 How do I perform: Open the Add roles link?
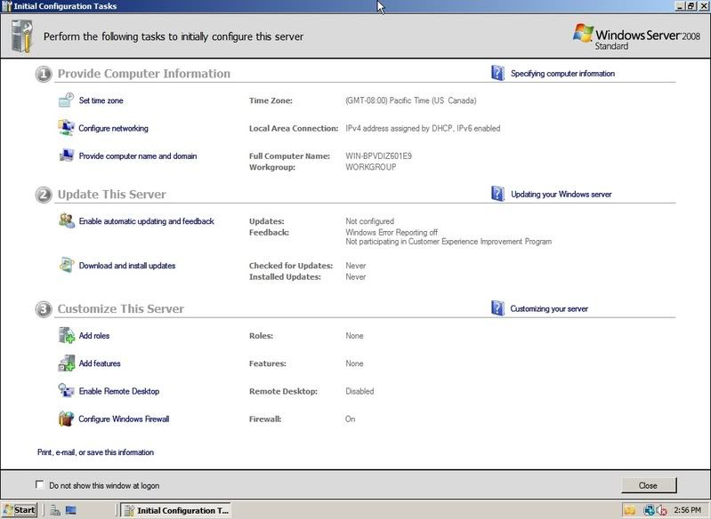click(94, 336)
